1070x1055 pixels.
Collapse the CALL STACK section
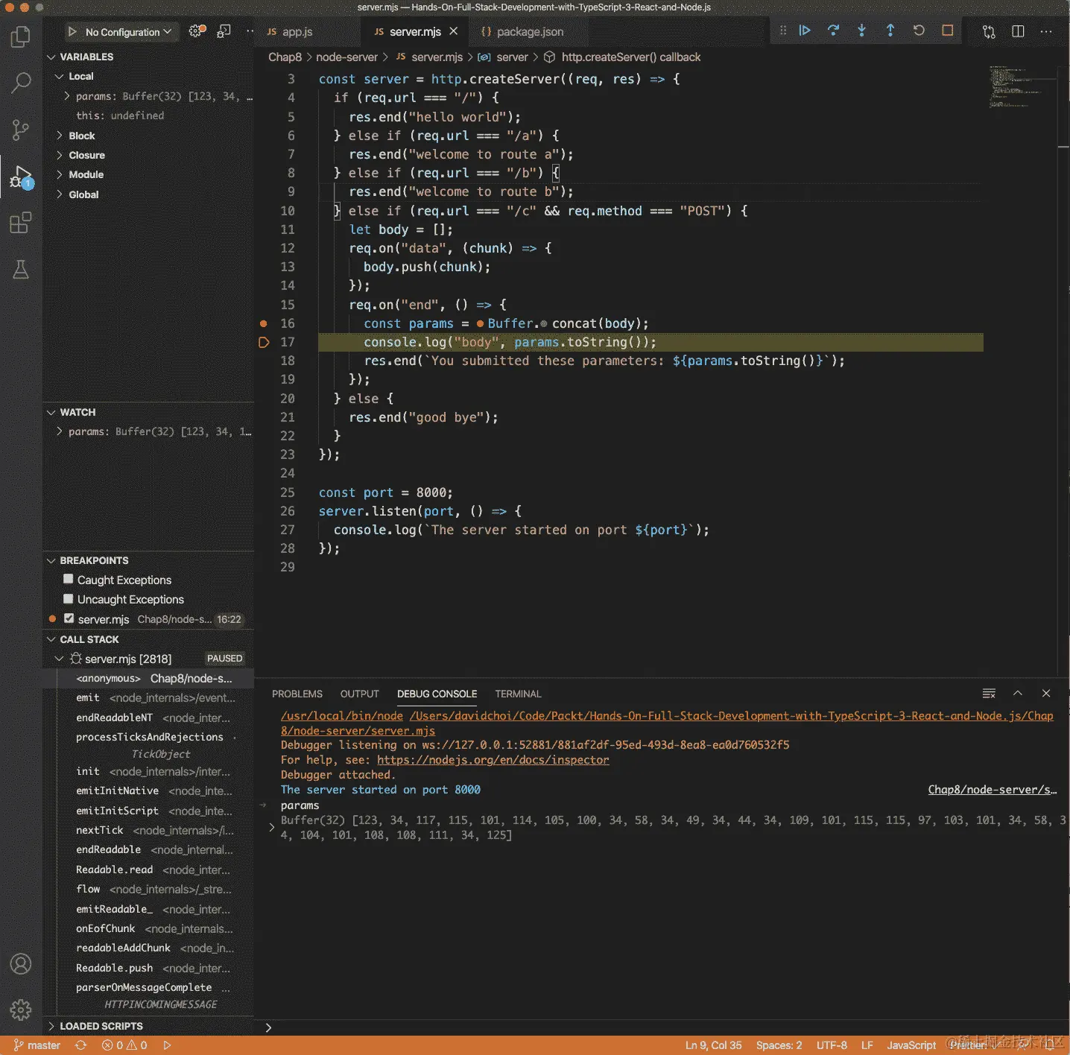(51, 639)
